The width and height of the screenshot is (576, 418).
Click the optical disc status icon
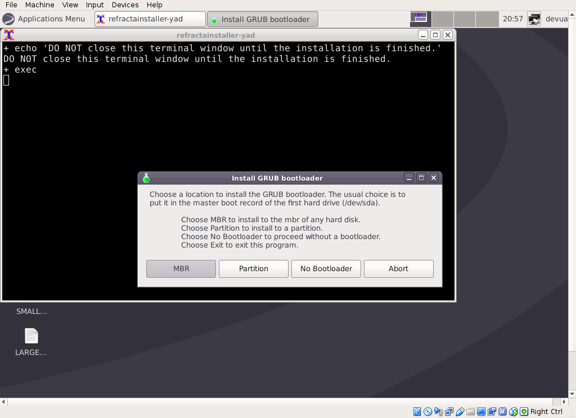pos(427,411)
